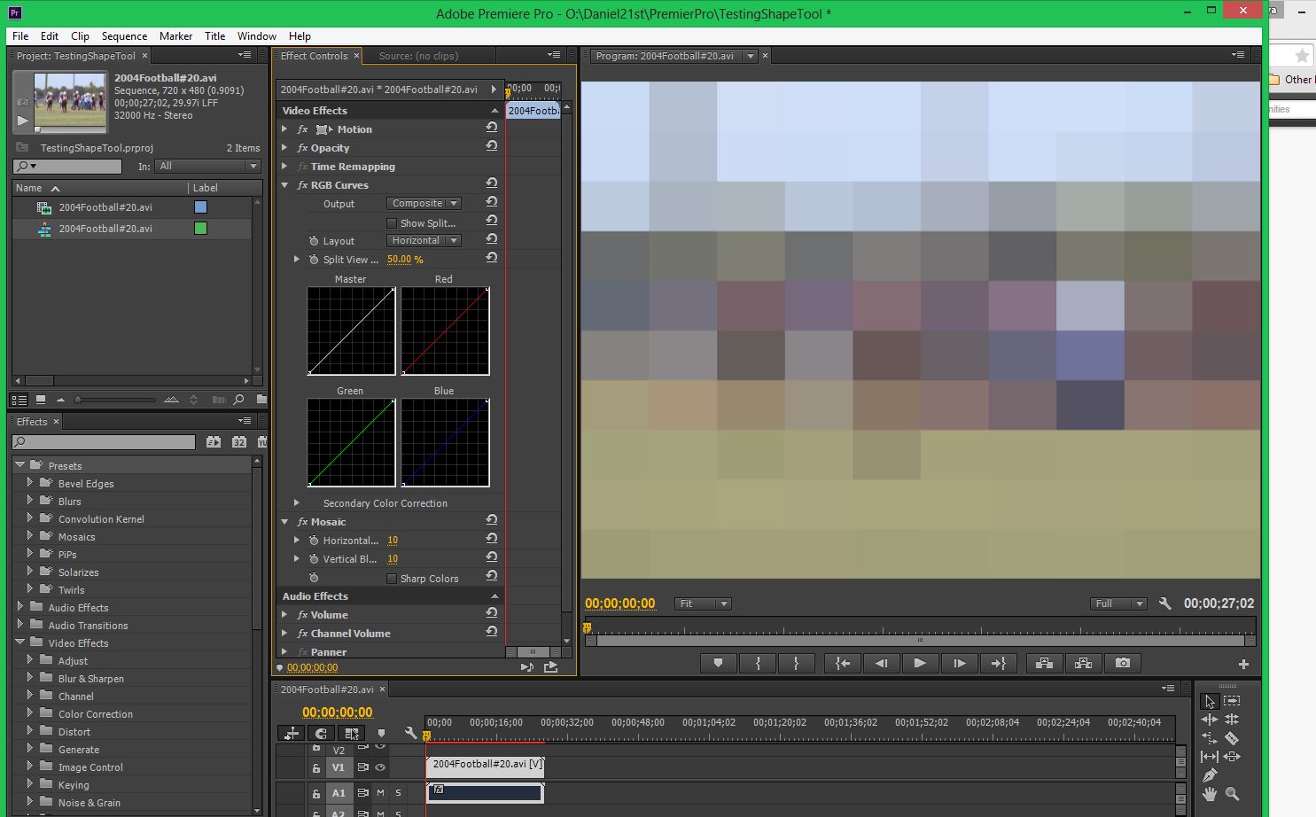Reset the Motion effect
The image size is (1316, 817).
pyautogui.click(x=491, y=128)
